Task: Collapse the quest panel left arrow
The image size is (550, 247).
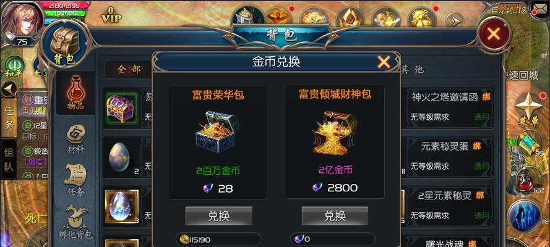Action: pos(9,89)
